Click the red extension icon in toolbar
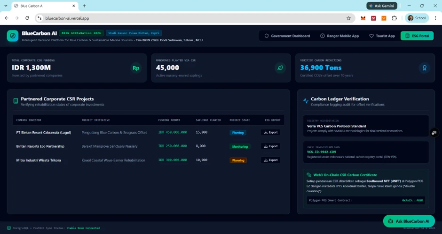This screenshot has width=442, height=234. [x=373, y=18]
